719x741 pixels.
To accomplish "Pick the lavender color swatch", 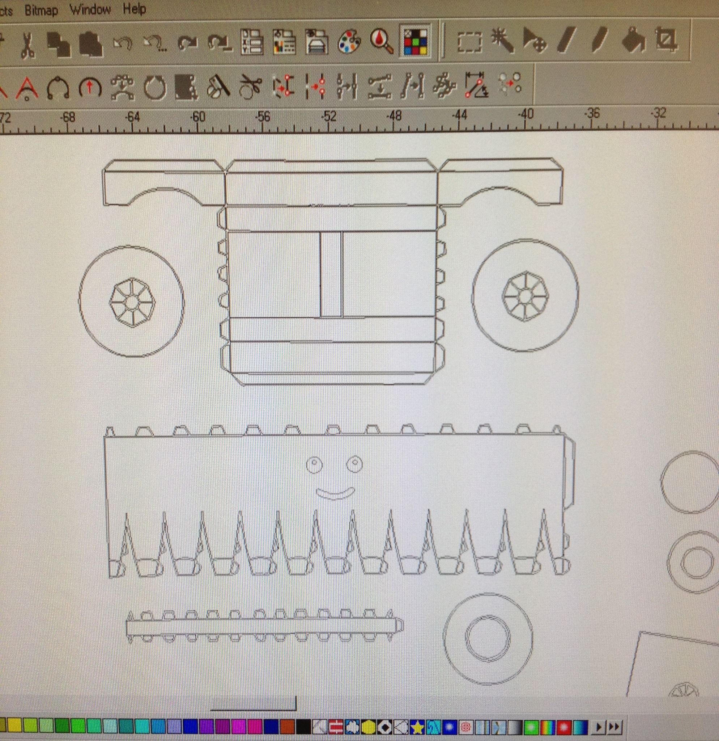I will point(174,727).
